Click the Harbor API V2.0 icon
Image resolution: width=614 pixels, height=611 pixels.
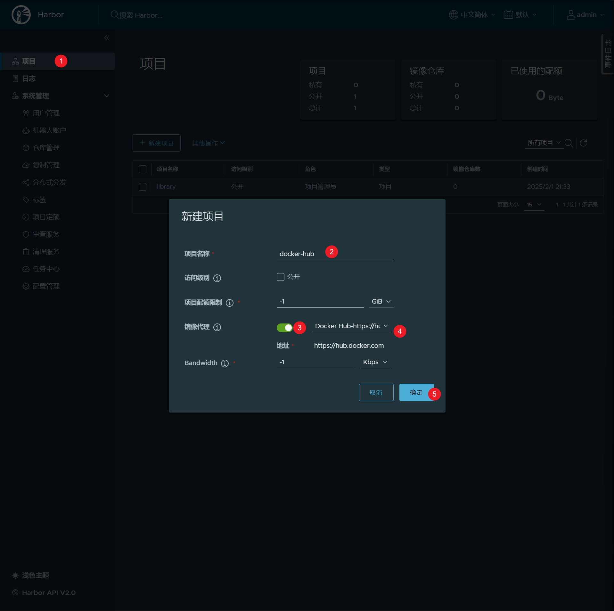coord(15,593)
